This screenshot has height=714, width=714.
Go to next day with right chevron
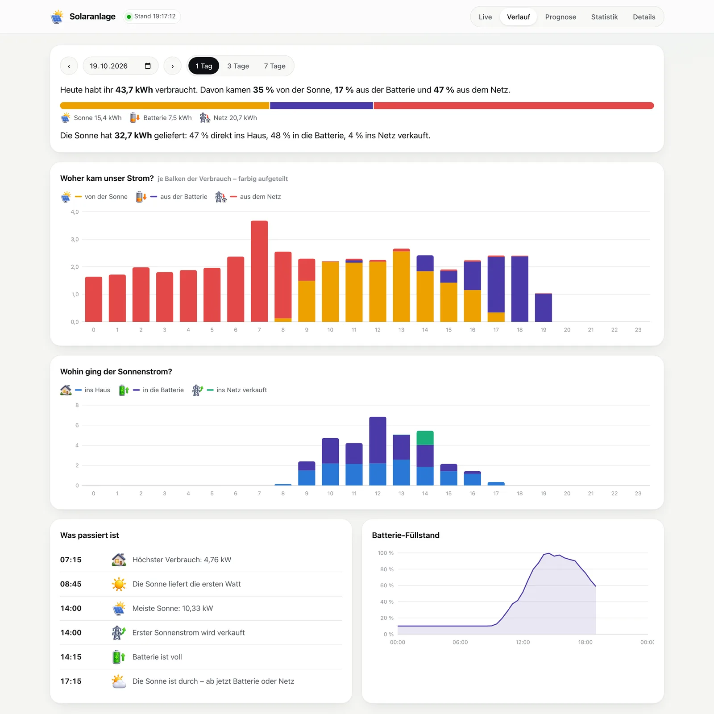(x=173, y=66)
